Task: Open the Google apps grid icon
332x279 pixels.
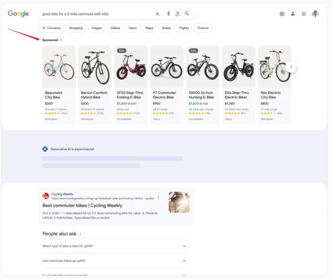Action: coord(303,14)
